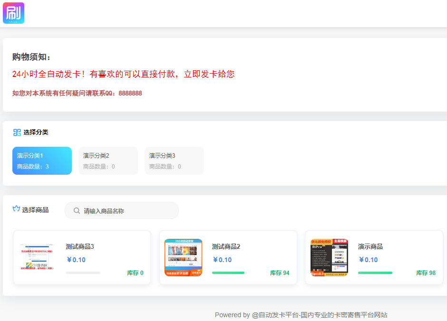
Task: Click the 测试商品2 green stock bar
Action: [x=228, y=273]
